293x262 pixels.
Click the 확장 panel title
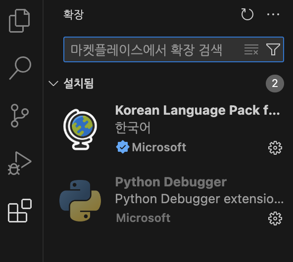coord(73,14)
